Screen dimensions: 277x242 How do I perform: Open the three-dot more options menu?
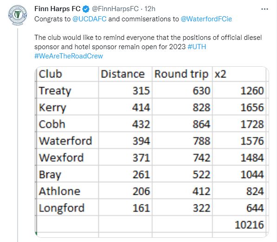point(264,9)
